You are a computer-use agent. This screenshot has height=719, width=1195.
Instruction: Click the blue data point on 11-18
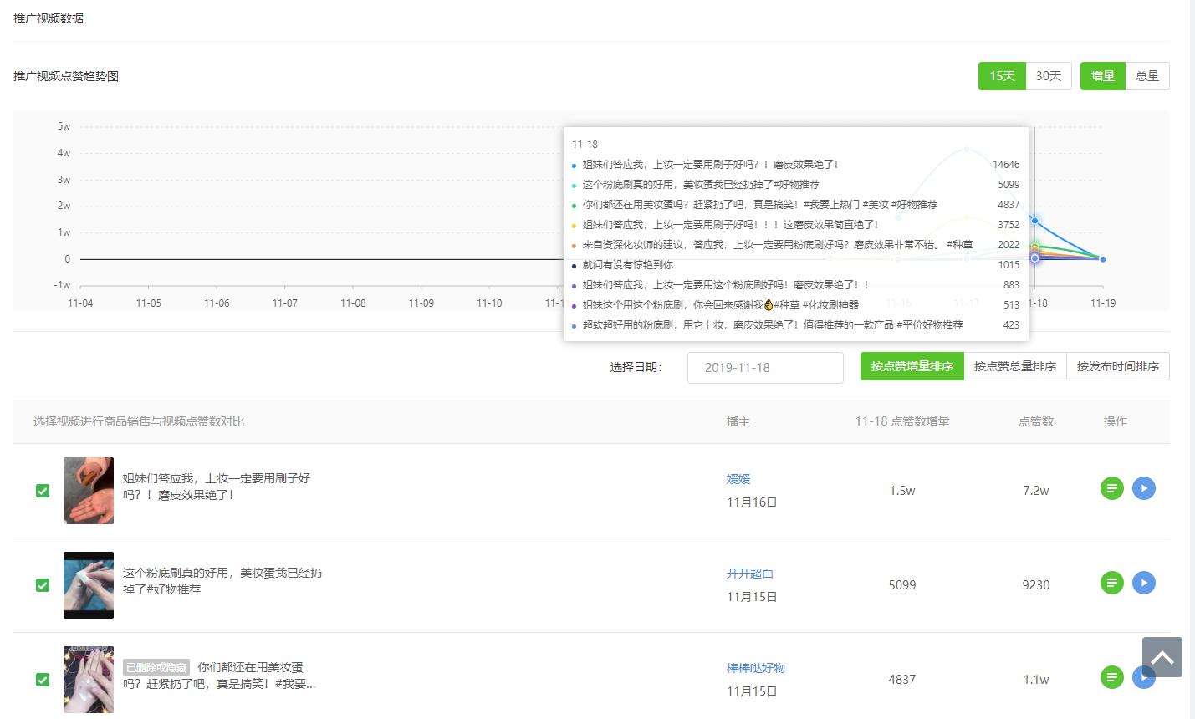point(1035,221)
